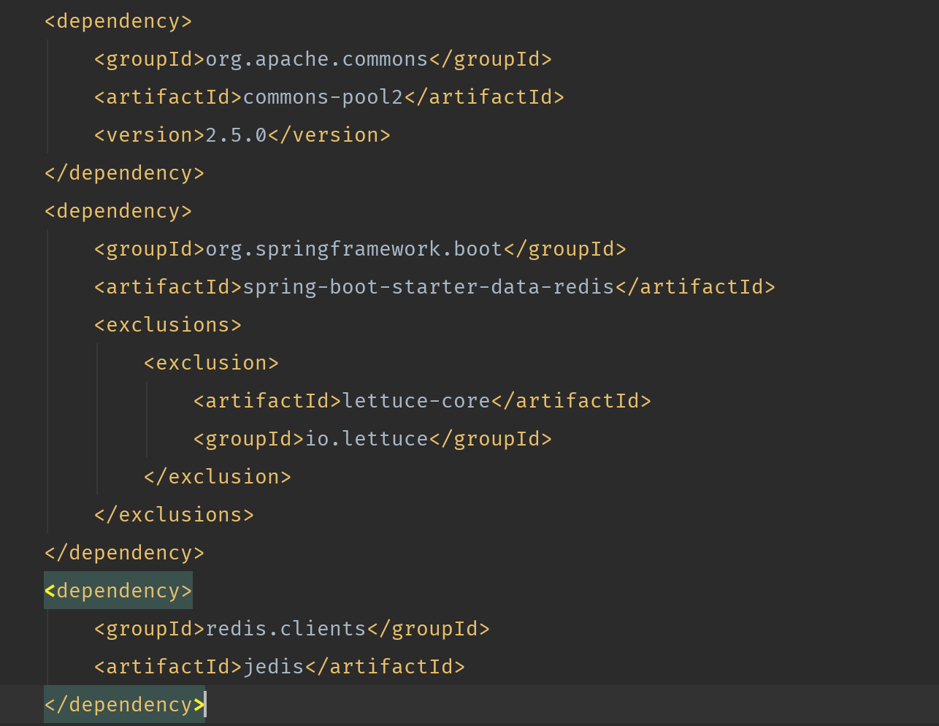Click the closing </exclusion> tag
This screenshot has height=726, width=939.
(218, 477)
